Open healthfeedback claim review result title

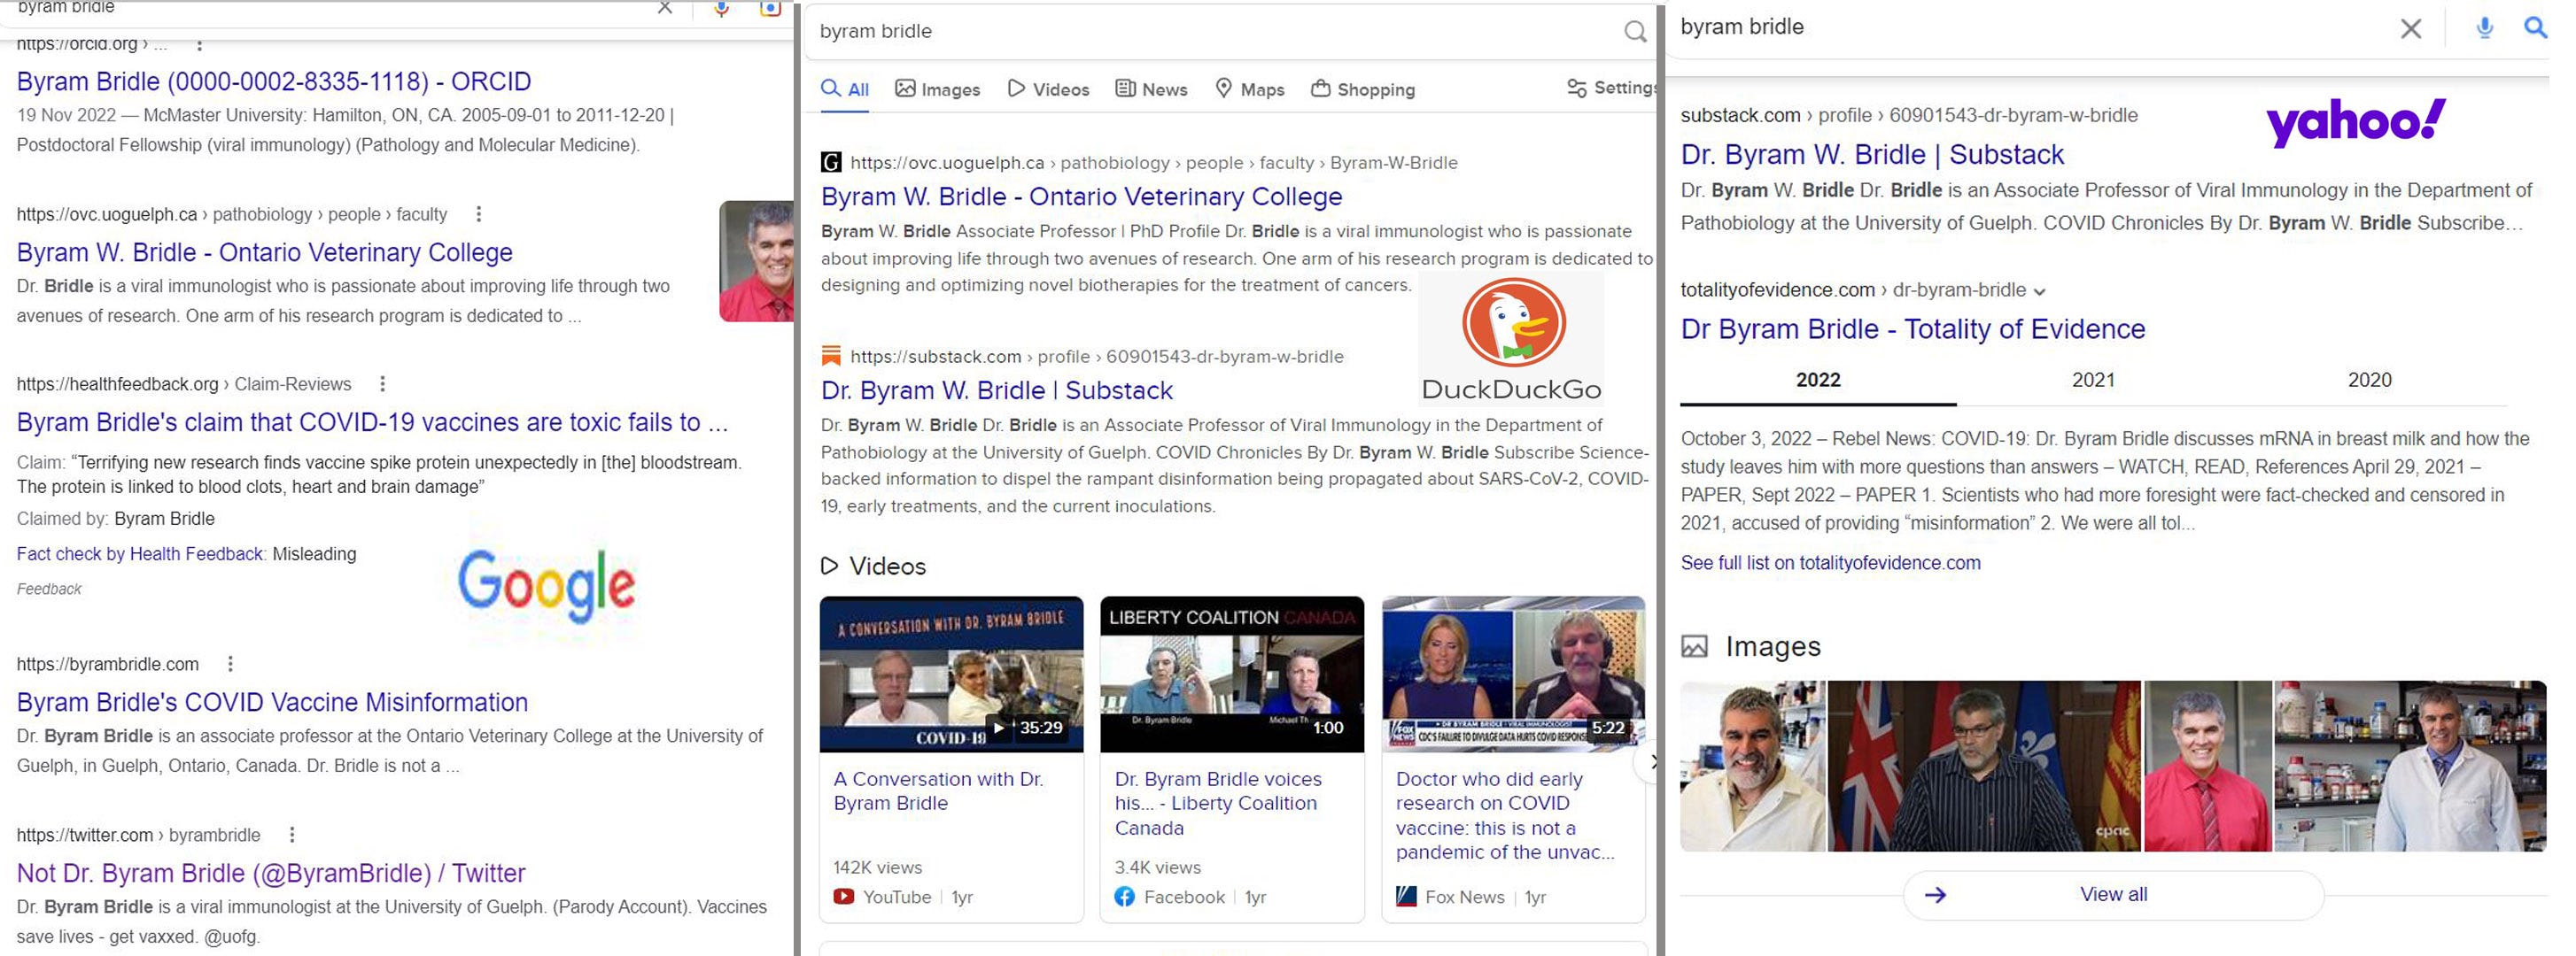click(372, 422)
